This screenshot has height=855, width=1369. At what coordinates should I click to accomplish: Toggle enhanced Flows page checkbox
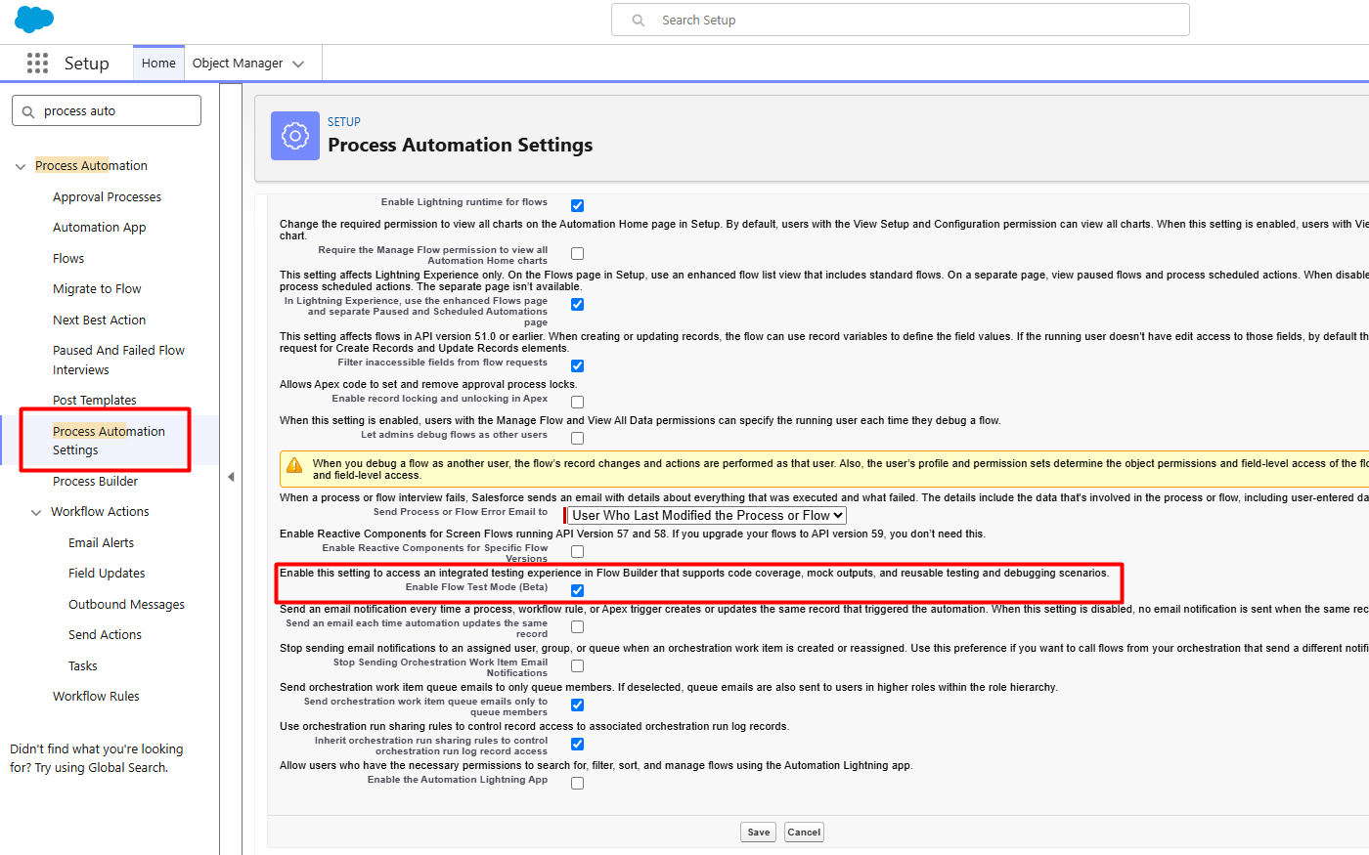[x=577, y=304]
